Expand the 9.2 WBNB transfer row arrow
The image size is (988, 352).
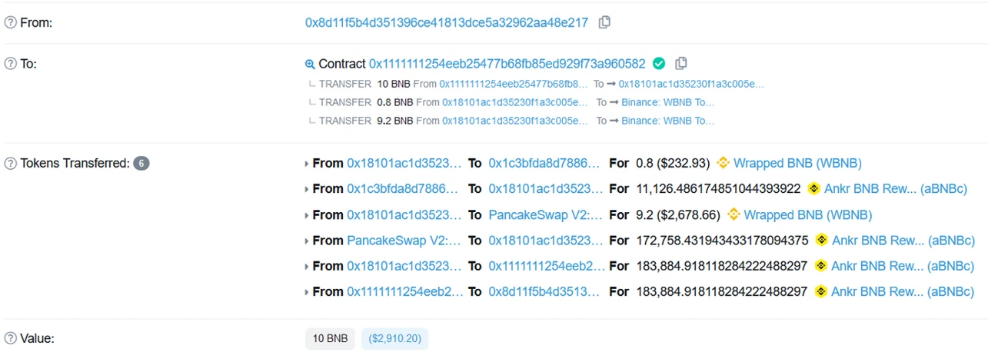tap(308, 215)
